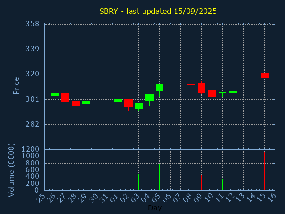This screenshot has width=285, height=214.
Task: Click the 301 price axis label
Action: [x=33, y=99]
